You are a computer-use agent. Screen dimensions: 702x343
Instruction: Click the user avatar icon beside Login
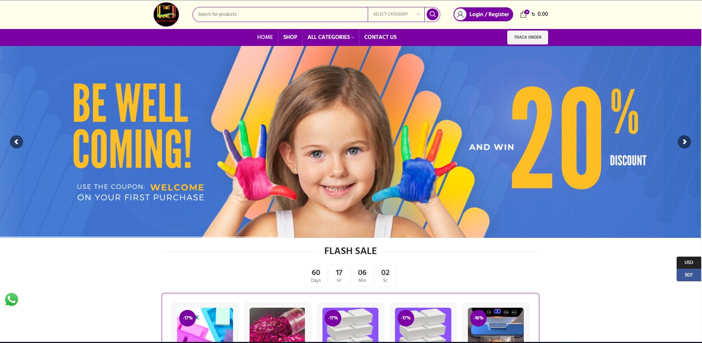point(460,14)
